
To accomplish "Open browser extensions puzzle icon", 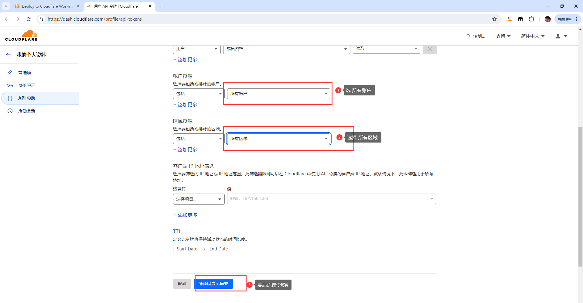I will 531,19.
